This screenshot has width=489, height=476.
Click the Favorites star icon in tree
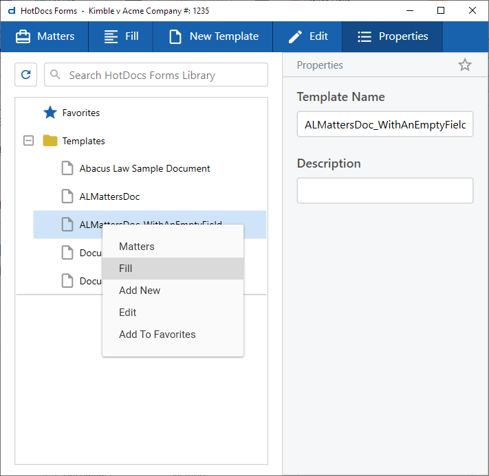pos(50,113)
